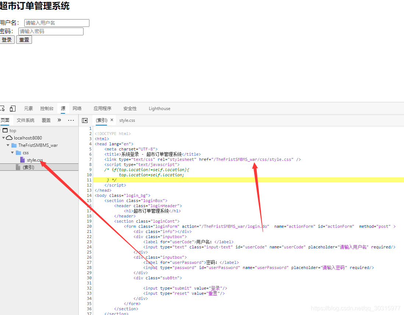Switch to the 文件系统 sidebar tab

[26, 120]
